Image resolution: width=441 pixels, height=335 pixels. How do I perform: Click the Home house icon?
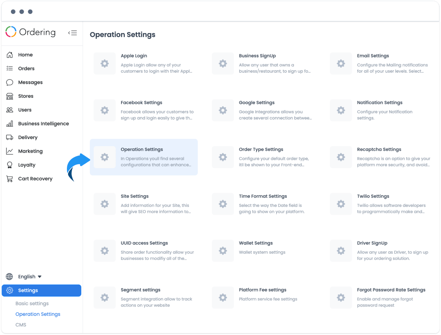pyautogui.click(x=9, y=55)
